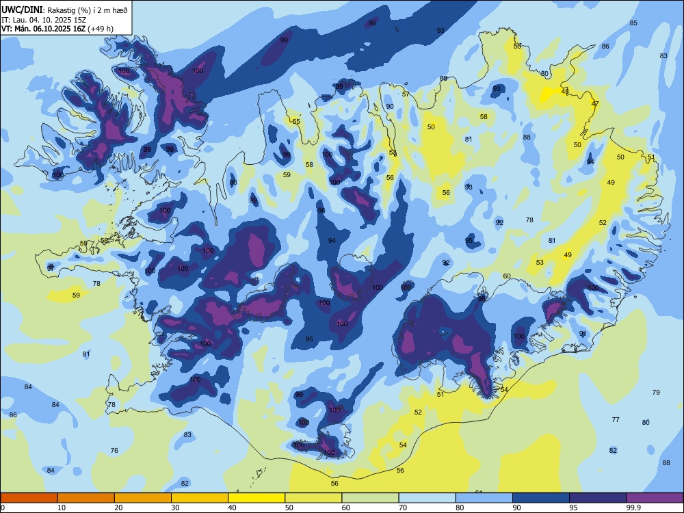
Task: Click the map value '97'
Action: (51, 267)
